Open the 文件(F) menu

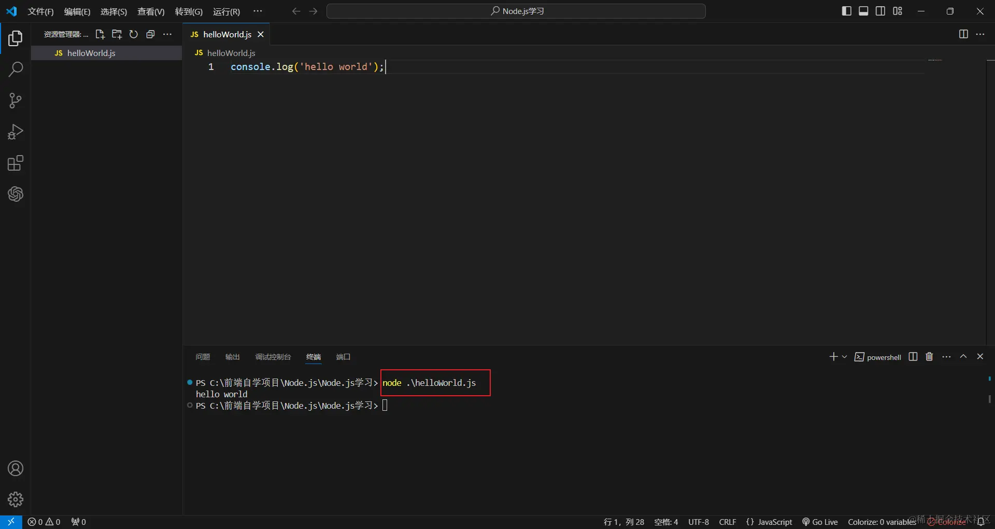(x=40, y=11)
